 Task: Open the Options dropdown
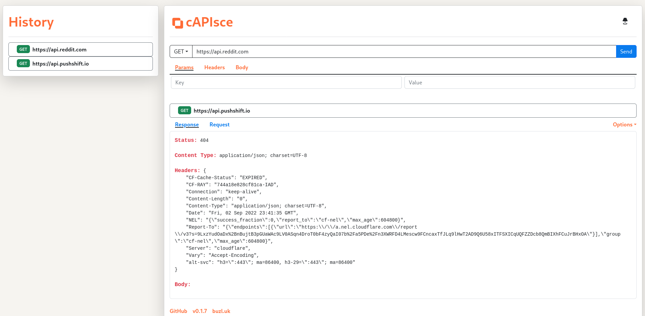click(x=624, y=124)
